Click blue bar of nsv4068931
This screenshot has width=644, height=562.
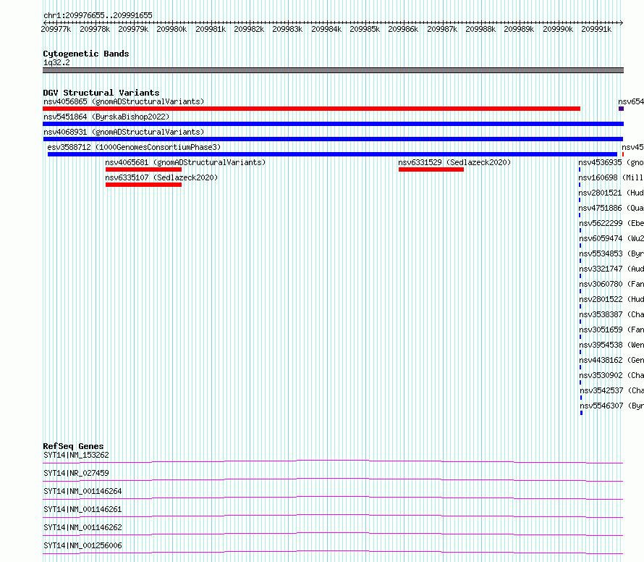pyautogui.click(x=333, y=139)
